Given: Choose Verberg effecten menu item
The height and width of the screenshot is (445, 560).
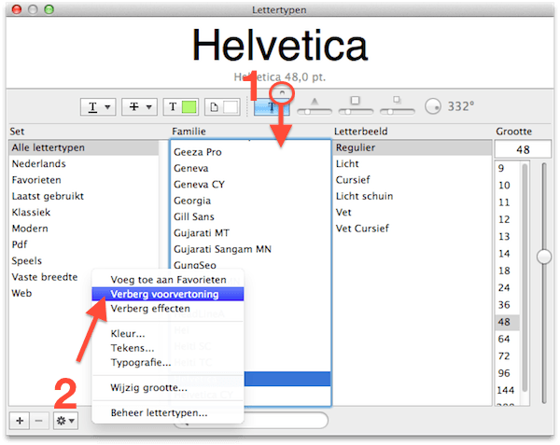Looking at the screenshot, I should (168, 308).
